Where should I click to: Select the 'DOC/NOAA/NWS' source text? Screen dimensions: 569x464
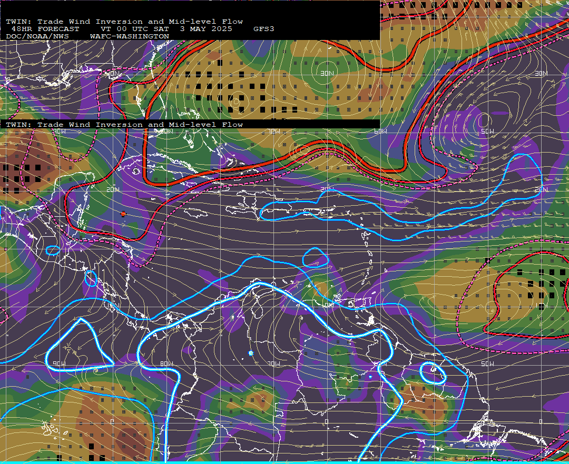(x=37, y=36)
